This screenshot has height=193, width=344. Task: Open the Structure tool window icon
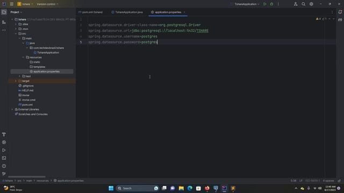4,22
